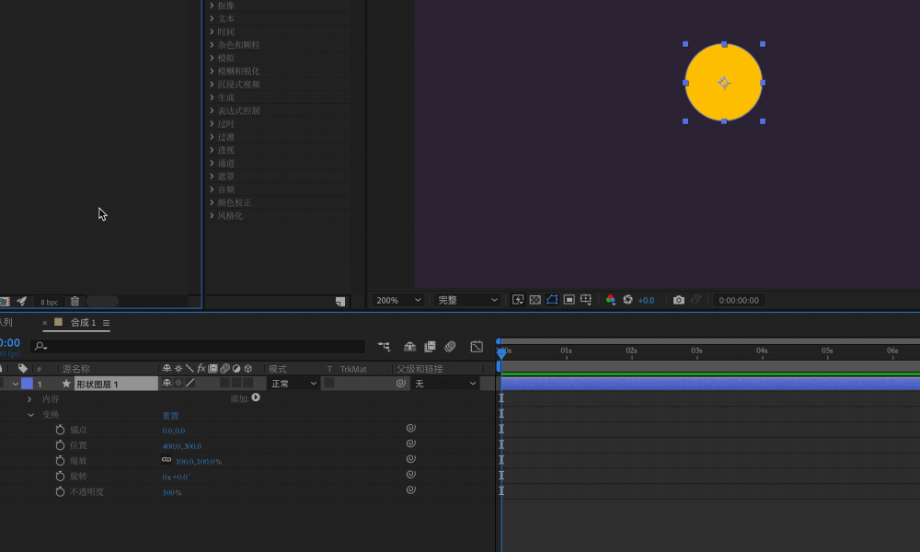The image size is (920, 552).
Task: Open the show channel RGB icon
Action: point(610,300)
